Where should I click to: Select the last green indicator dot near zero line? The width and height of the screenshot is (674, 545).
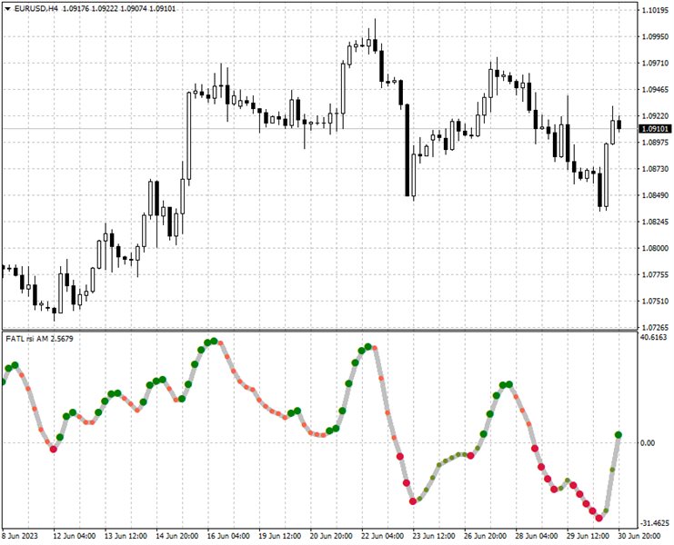click(619, 435)
